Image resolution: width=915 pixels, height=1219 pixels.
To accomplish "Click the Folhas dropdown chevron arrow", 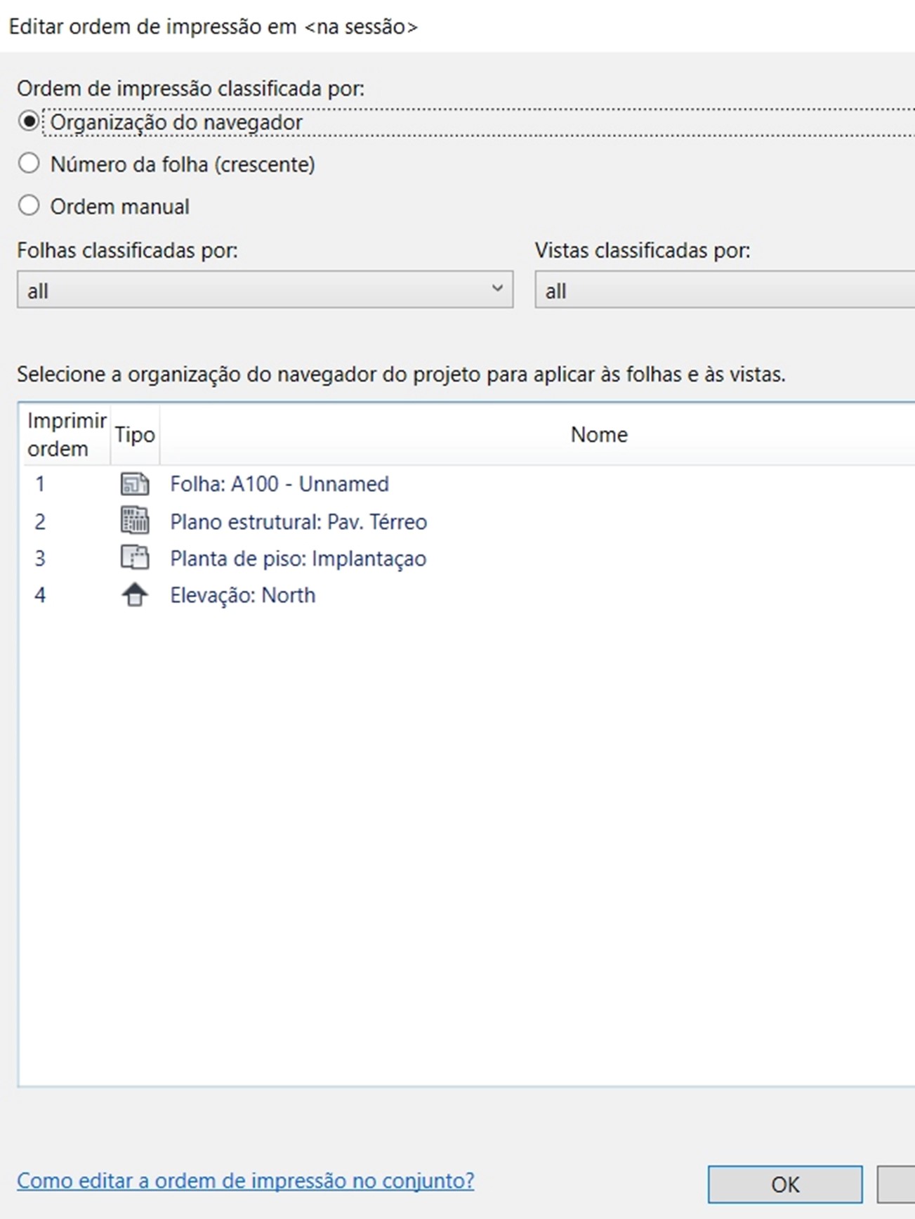I will pos(497,289).
